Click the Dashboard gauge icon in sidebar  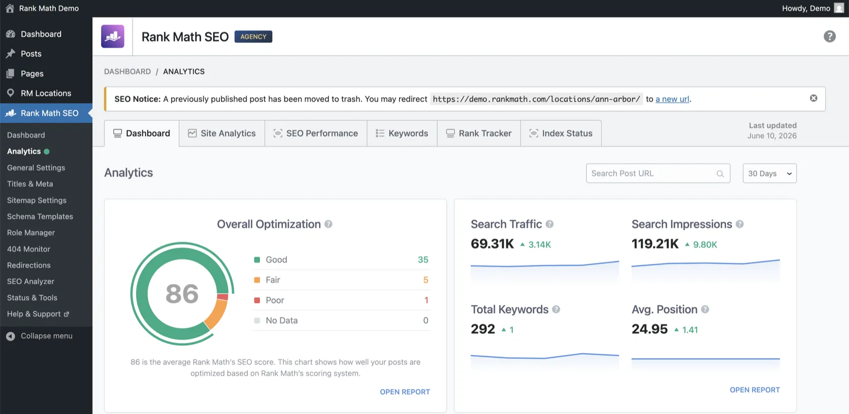(x=10, y=34)
